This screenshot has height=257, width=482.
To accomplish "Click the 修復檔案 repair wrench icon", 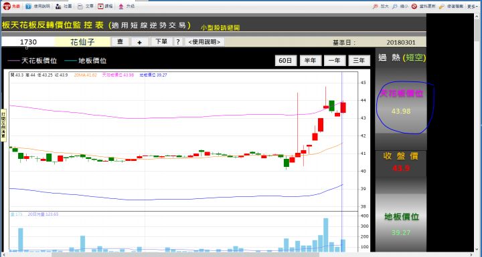I will click(442, 7).
